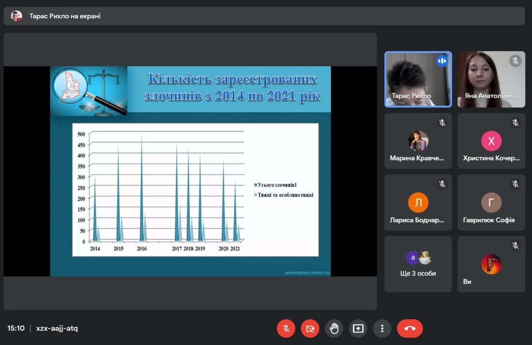Image resolution: width=532 pixels, height=345 pixels.
Task: Click the muted mic icon on Марина Кравченко tile
Action: 442,123
